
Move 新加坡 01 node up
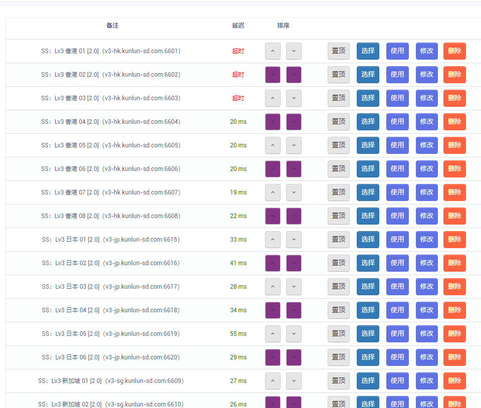coord(273,381)
